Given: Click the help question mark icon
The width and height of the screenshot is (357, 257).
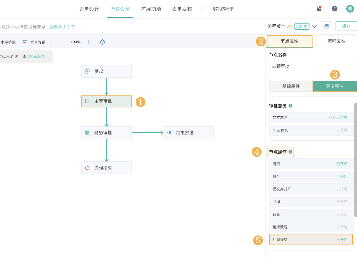Looking at the screenshot, I should pos(334,9).
